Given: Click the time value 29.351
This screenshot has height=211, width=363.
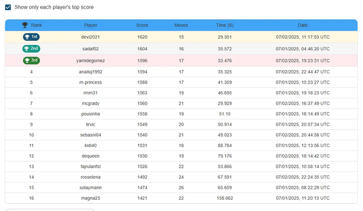Looking at the screenshot, I should pos(225,37).
